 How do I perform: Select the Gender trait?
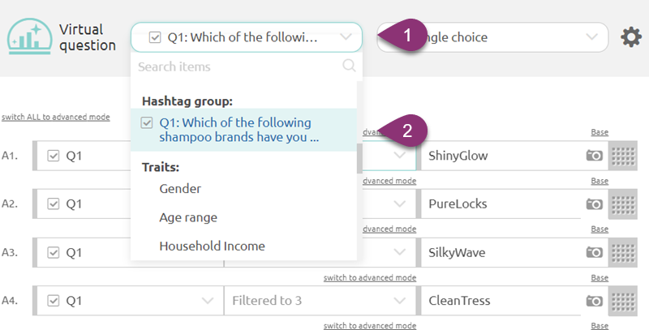click(x=180, y=189)
